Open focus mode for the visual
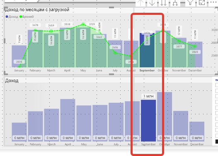The width and height of the screenshot is (218, 156). pyautogui.click(x=202, y=2)
